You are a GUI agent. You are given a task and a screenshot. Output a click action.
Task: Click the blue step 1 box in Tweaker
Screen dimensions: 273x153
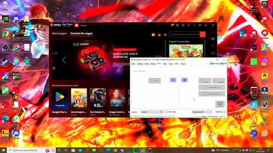click(x=173, y=80)
